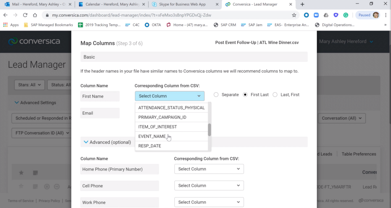Open the Google Drive extension icon
This screenshot has width=391, height=208.
[326, 15]
